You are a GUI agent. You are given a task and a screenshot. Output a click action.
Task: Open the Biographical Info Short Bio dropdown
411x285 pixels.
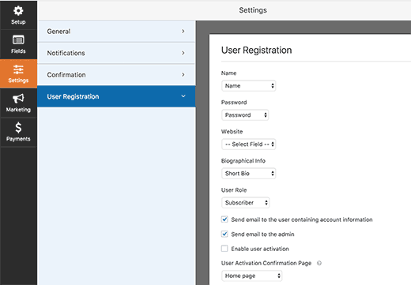tap(249, 174)
